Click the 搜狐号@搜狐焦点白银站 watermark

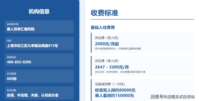coord(172,97)
